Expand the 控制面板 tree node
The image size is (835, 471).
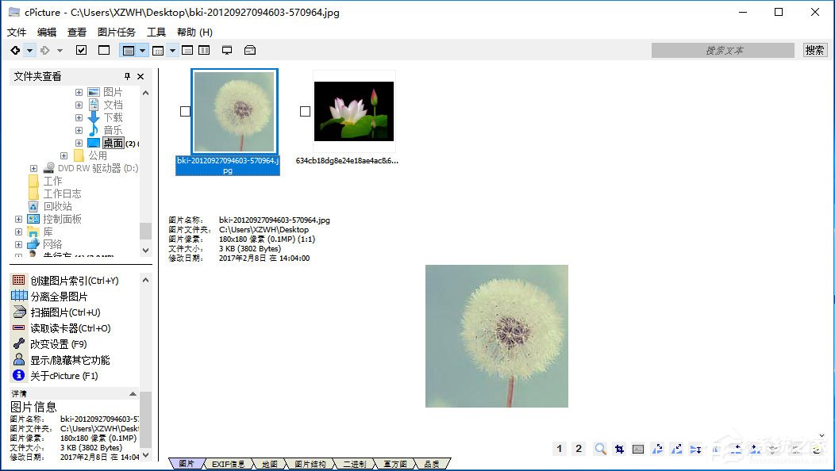(18, 219)
